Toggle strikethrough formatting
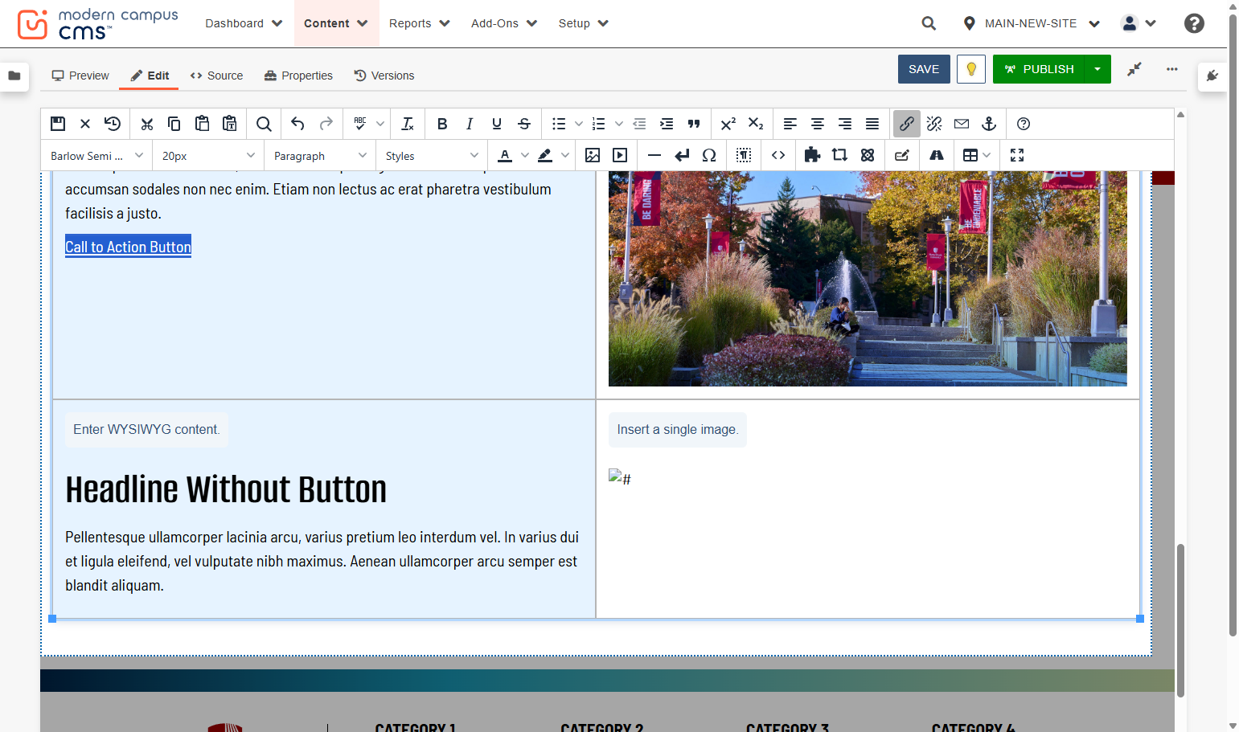This screenshot has width=1239, height=732. click(524, 124)
